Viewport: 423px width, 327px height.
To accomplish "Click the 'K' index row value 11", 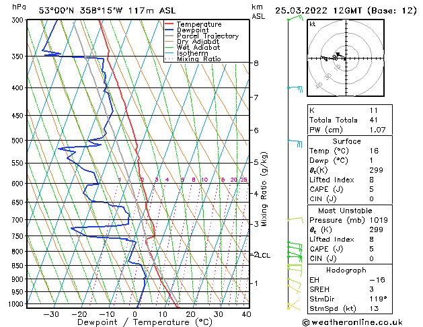I will coord(374,110).
